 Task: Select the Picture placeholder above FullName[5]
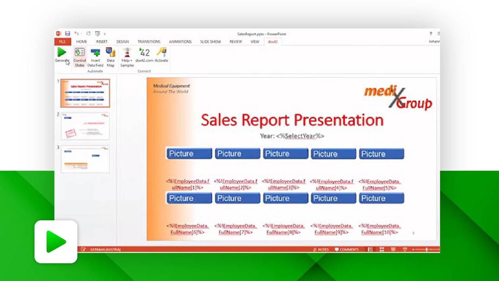[382, 153]
